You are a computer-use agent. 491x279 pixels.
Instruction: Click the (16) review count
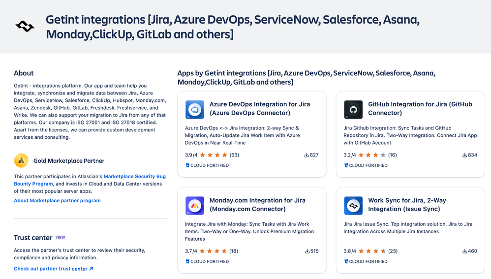point(393,155)
